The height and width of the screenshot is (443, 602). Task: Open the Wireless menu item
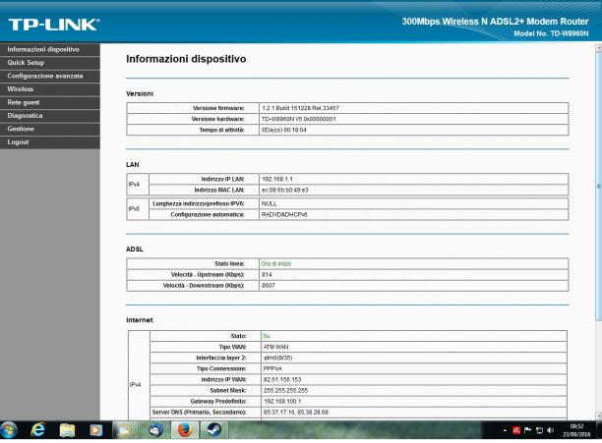coord(50,89)
